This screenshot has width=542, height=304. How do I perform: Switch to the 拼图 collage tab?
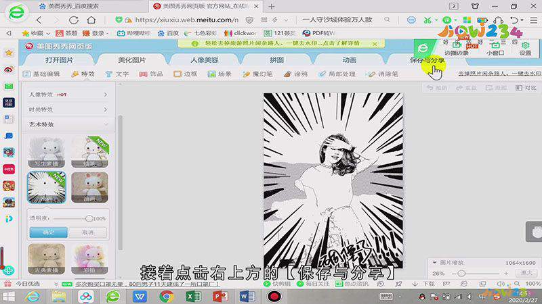[x=277, y=60]
